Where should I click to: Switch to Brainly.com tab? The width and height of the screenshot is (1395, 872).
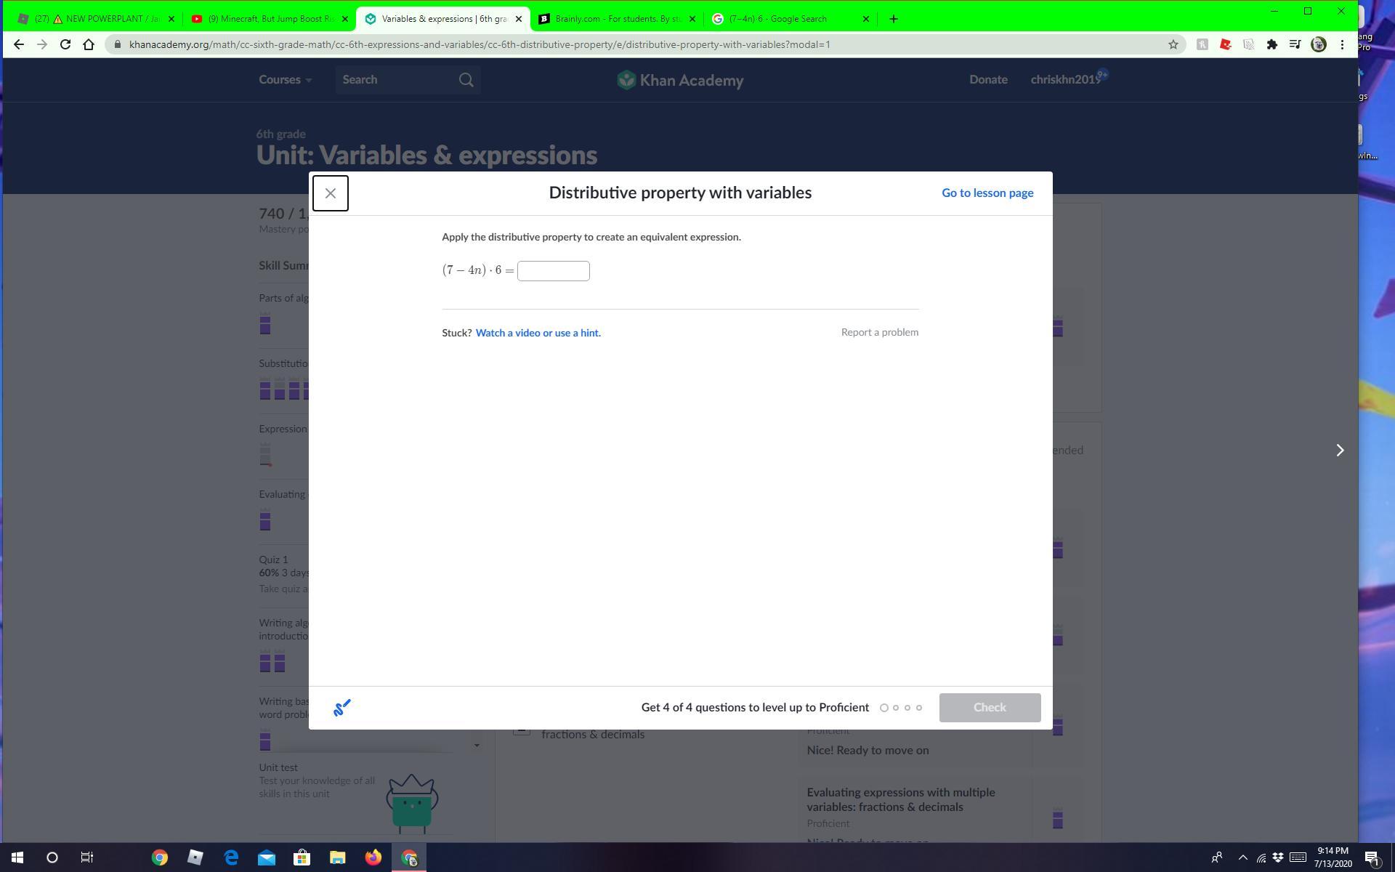[x=616, y=19]
